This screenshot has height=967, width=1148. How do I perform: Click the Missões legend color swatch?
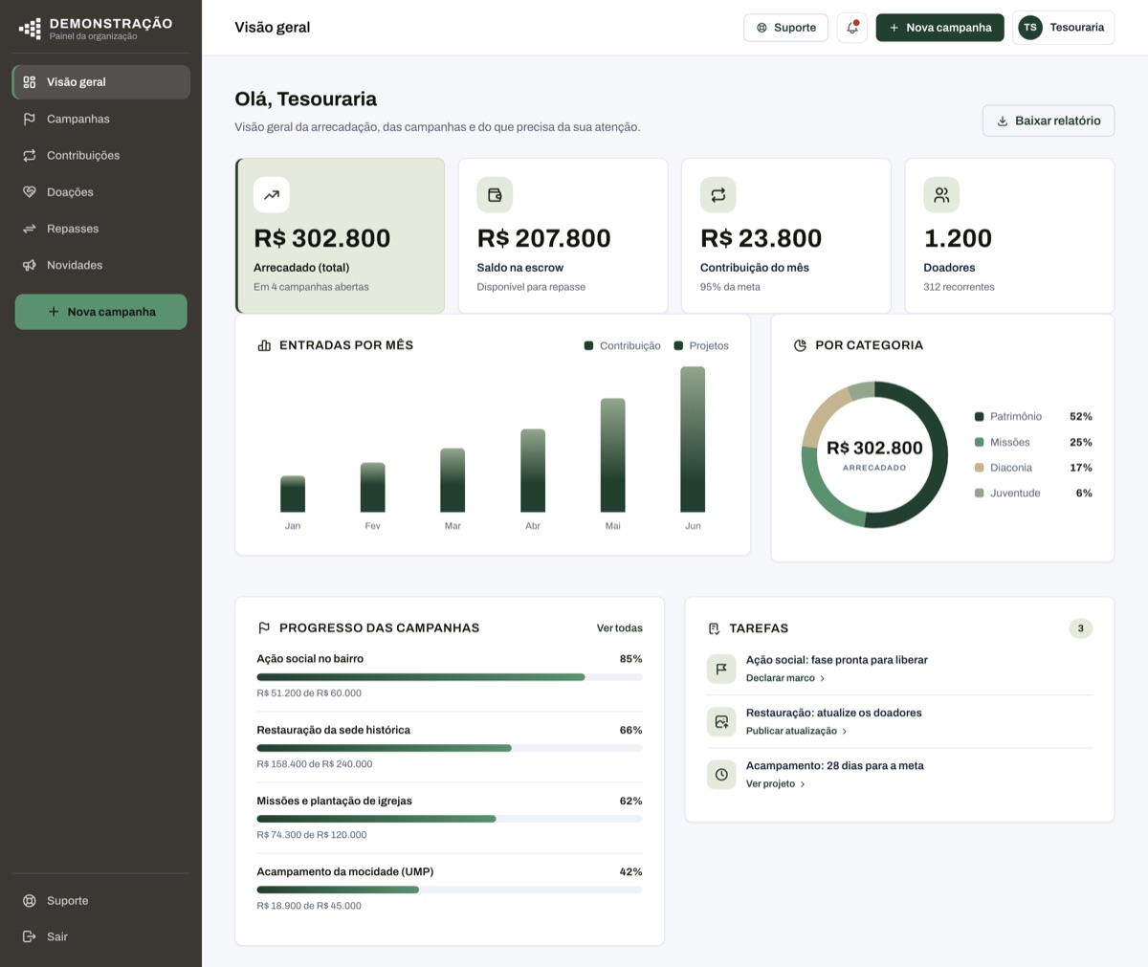(x=979, y=442)
